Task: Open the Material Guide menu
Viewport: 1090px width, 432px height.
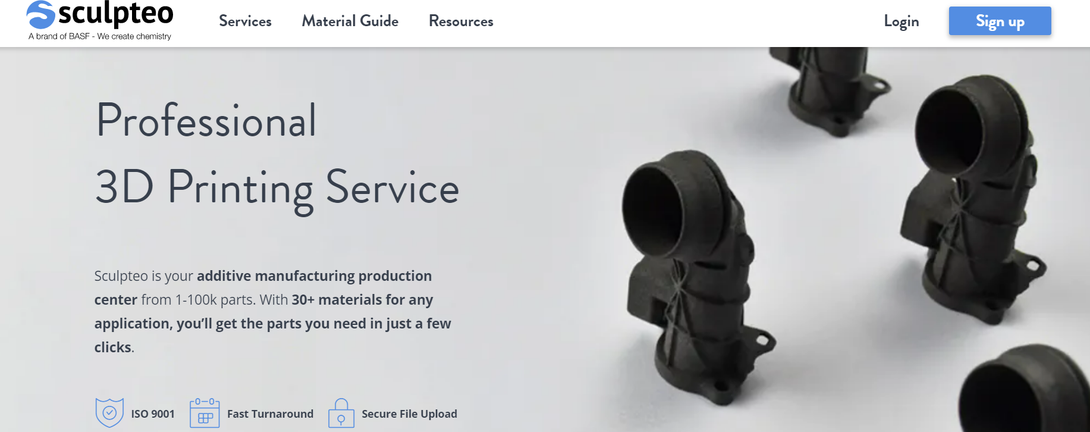Action: pos(350,21)
